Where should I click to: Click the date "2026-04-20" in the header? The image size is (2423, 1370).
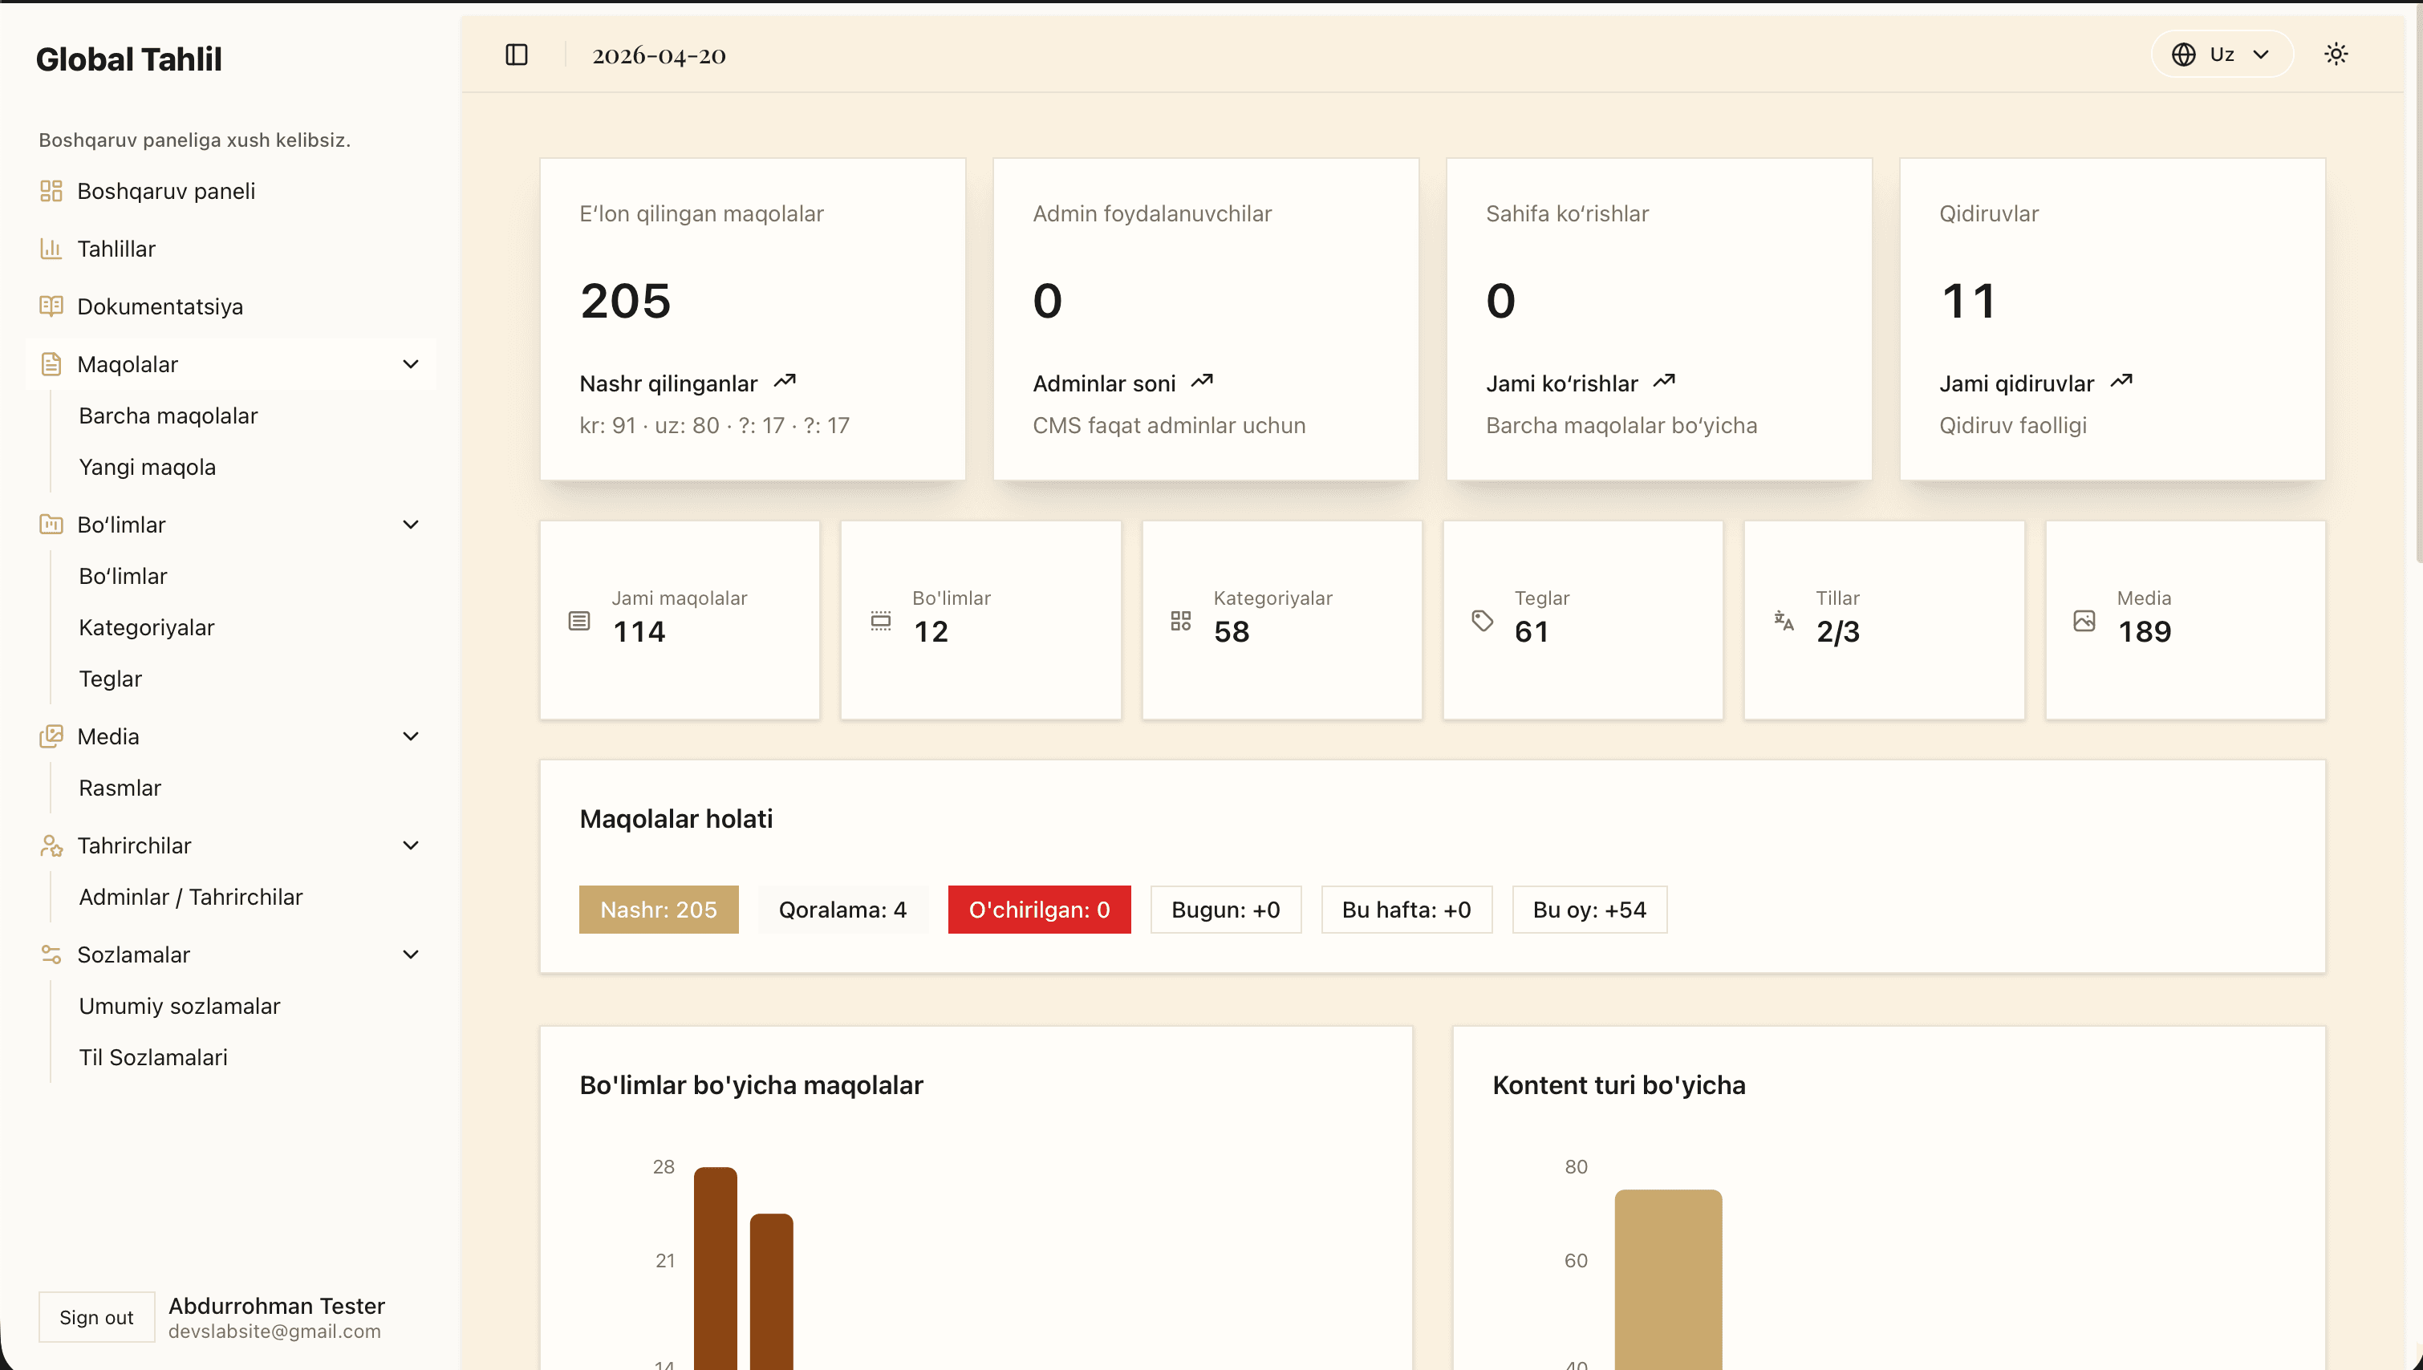point(659,55)
